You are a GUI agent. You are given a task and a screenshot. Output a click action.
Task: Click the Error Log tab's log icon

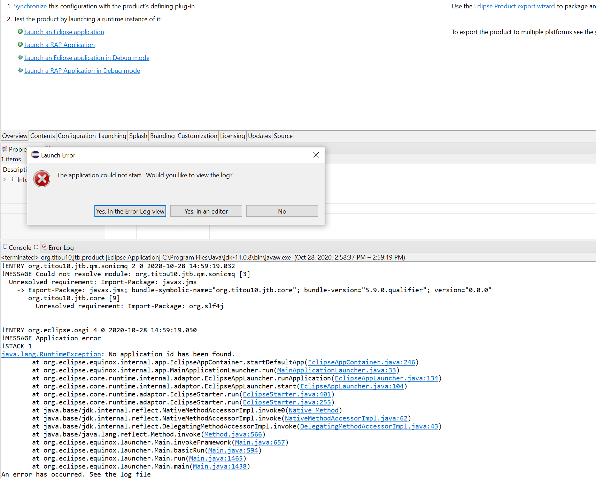[x=44, y=247]
